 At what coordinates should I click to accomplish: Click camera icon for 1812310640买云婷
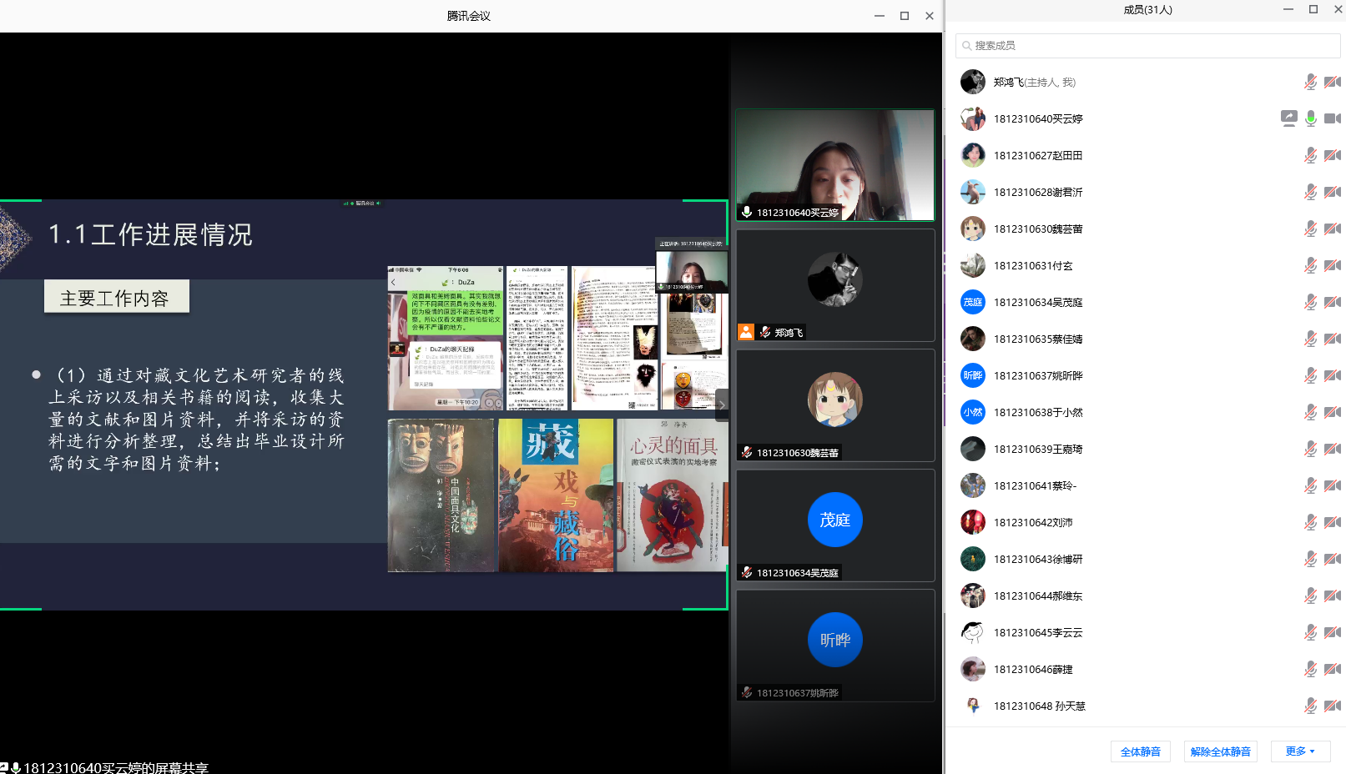coord(1333,118)
